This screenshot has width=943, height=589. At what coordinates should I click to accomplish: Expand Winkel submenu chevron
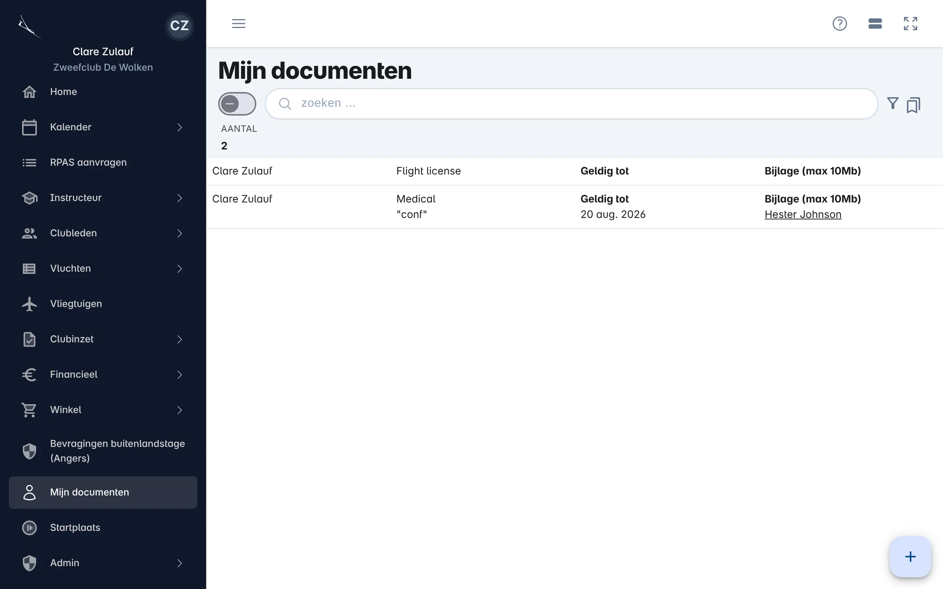(x=179, y=410)
